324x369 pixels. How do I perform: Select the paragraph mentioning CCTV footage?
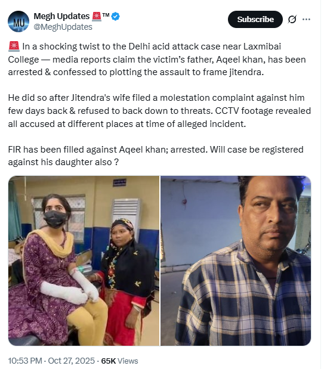[x=159, y=111]
